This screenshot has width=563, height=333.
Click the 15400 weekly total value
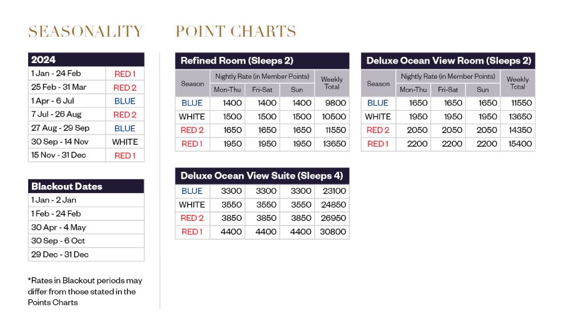pos(517,144)
